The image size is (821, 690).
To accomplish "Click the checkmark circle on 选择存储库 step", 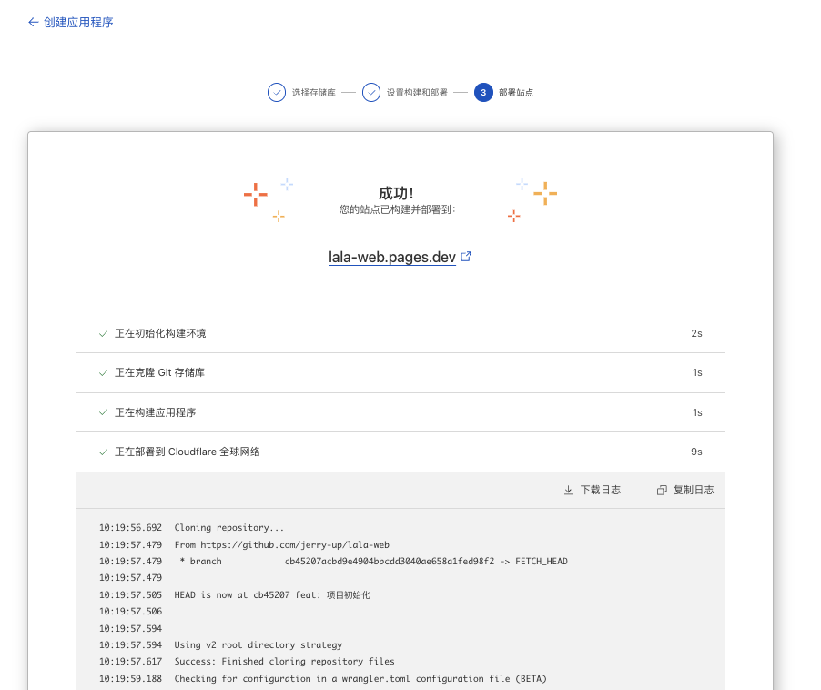I will pos(276,92).
